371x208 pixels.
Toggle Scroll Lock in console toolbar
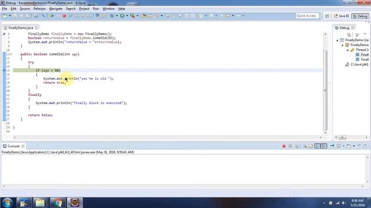tap(311, 146)
